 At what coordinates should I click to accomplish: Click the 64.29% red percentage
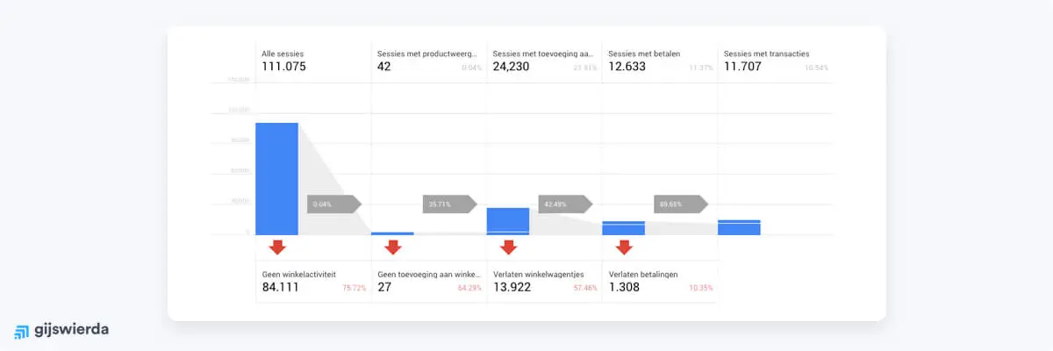[470, 288]
